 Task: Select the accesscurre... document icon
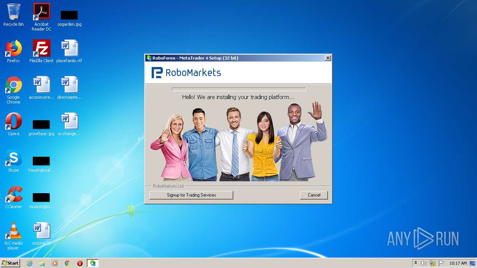(41, 88)
